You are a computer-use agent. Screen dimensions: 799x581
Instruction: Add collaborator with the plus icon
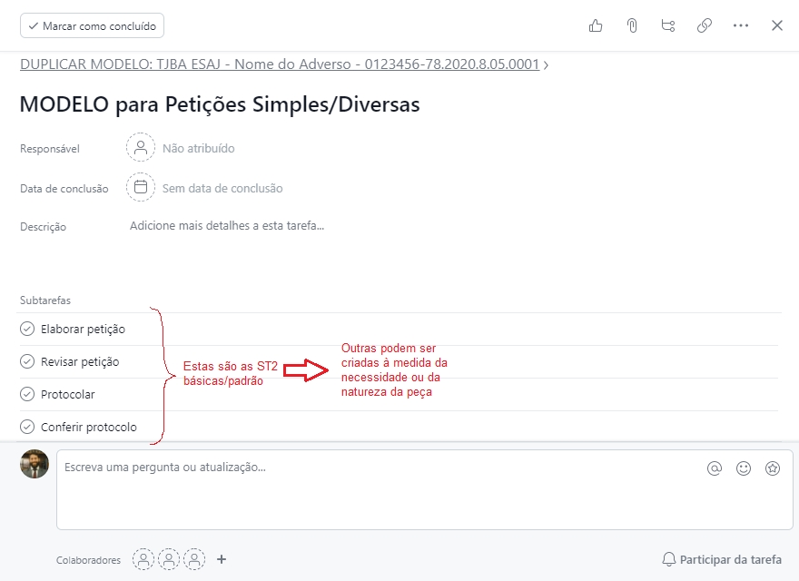(x=222, y=559)
